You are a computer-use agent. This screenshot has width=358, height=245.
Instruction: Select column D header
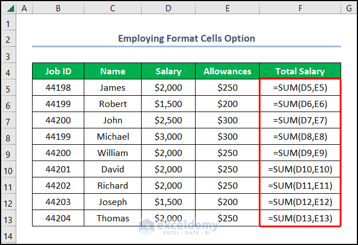pos(169,8)
